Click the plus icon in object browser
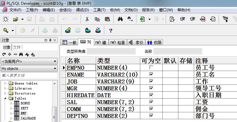Viewport: 237px width, 122px height. 10,54
